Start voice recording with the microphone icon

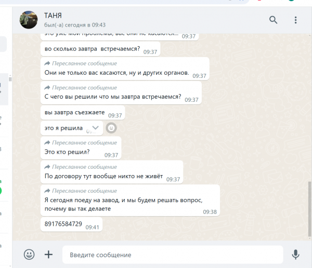pyautogui.click(x=295, y=254)
